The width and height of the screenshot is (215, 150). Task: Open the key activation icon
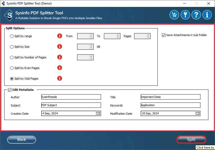[x=185, y=15]
